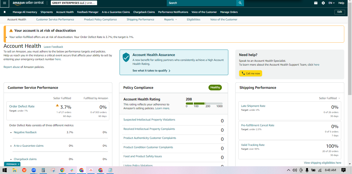352x174 pixels.
Task: Click the microphone tray icon
Action: (x=307, y=170)
